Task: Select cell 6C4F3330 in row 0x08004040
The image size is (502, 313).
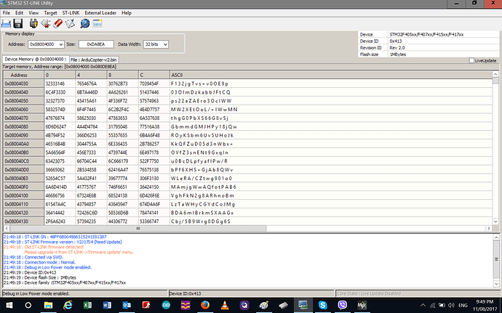Action: pyautogui.click(x=60, y=92)
